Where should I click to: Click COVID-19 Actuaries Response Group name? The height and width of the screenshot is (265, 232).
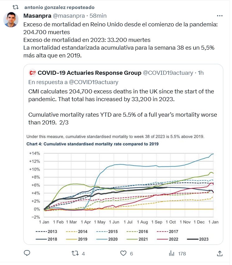click(x=89, y=73)
